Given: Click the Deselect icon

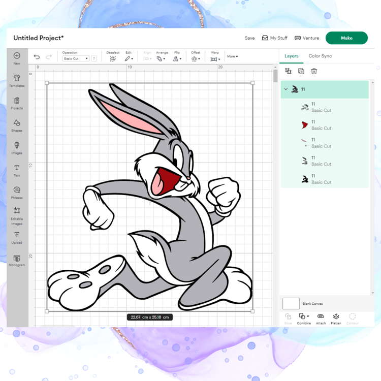Looking at the screenshot, I should tap(113, 58).
